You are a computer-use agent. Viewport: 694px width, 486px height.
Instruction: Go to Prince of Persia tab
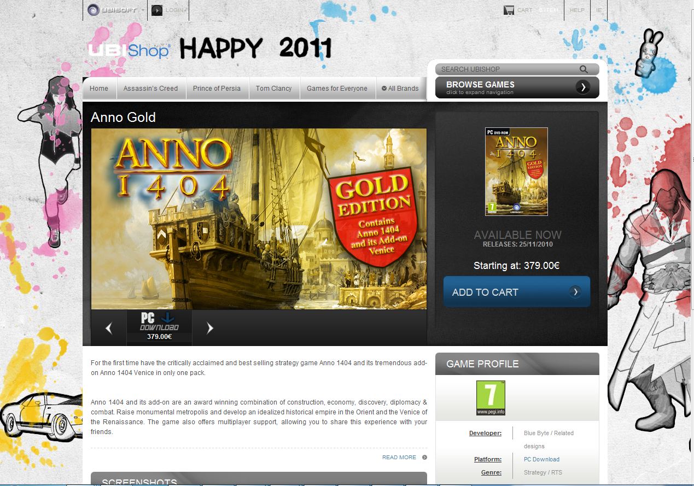click(217, 89)
